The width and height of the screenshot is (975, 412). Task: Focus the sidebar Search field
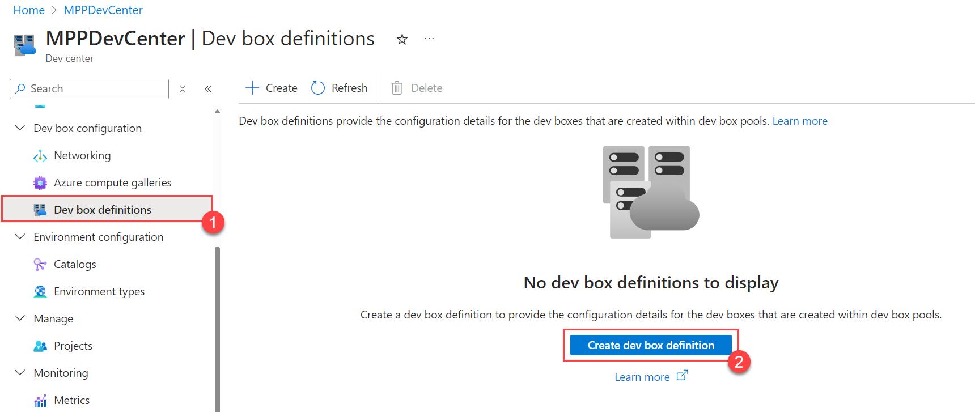click(x=90, y=89)
